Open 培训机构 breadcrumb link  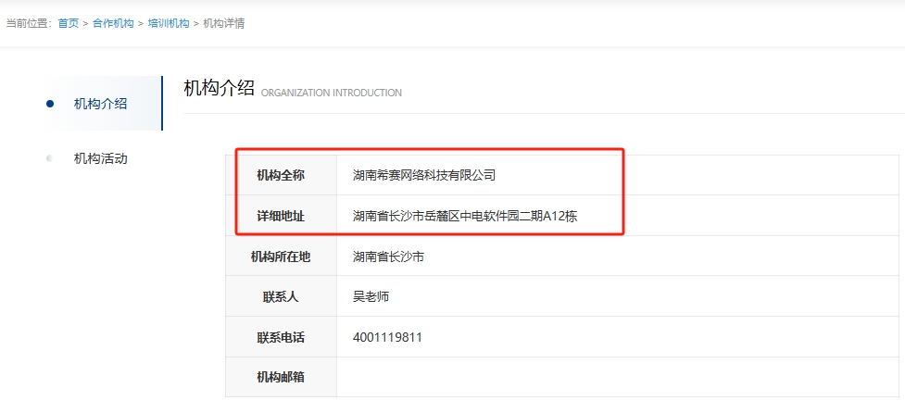(x=169, y=24)
